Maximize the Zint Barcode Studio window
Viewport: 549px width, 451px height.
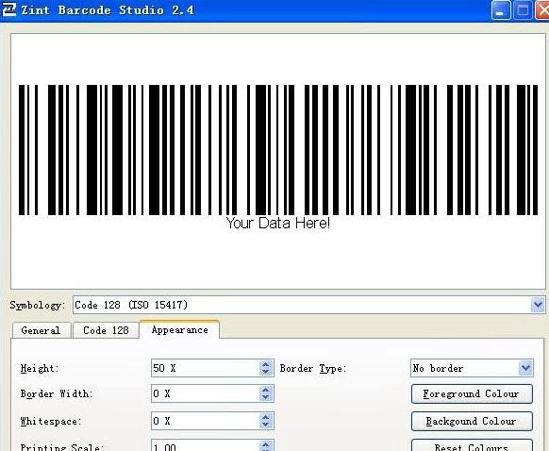click(x=523, y=9)
